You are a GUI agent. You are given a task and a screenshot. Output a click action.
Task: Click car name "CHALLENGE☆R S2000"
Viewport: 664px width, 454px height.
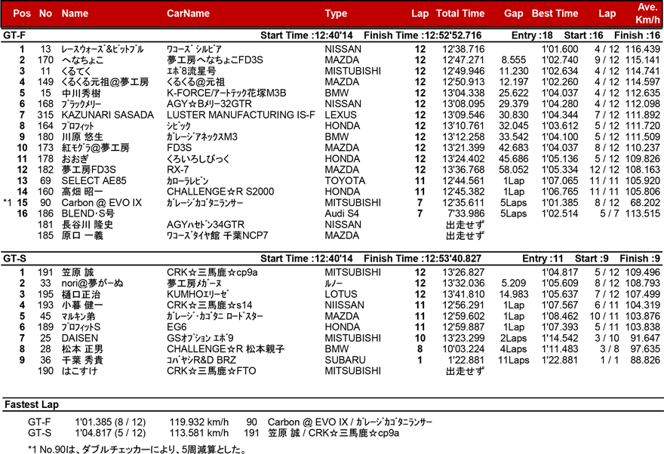point(220,192)
